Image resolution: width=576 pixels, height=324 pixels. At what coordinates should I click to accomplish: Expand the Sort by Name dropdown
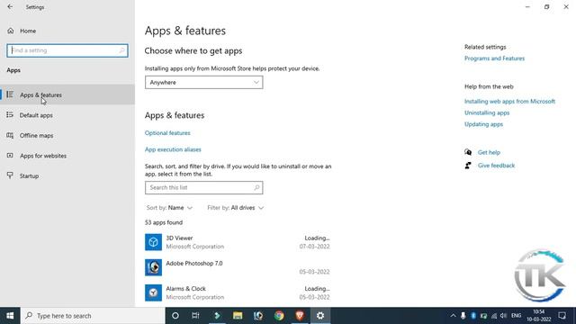[169, 208]
